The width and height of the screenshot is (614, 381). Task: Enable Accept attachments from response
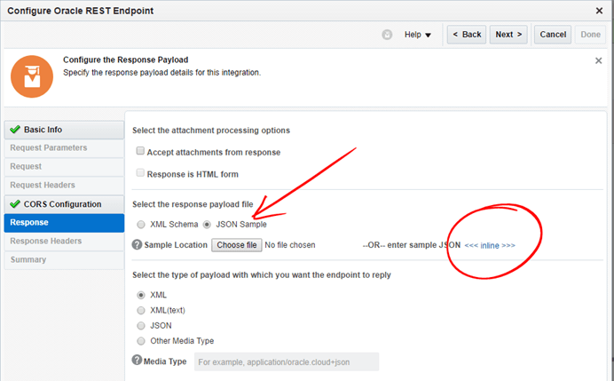click(x=140, y=152)
